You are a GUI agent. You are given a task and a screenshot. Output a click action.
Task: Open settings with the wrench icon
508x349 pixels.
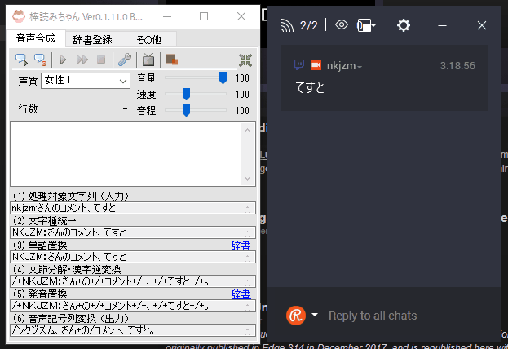(x=125, y=60)
